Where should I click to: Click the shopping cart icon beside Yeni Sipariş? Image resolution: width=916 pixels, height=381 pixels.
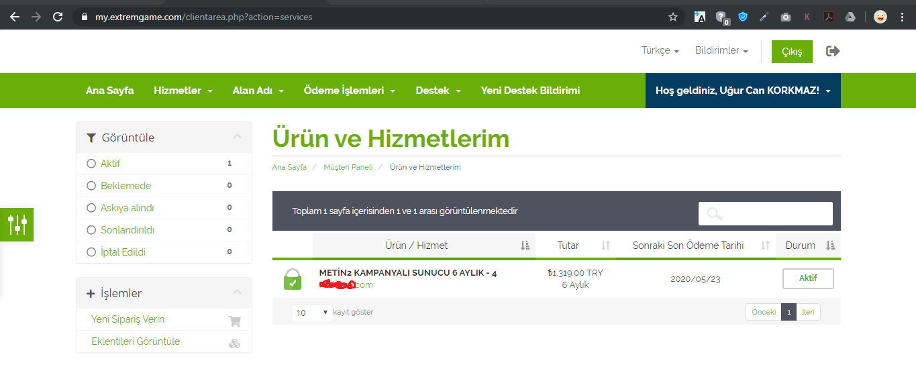(234, 321)
